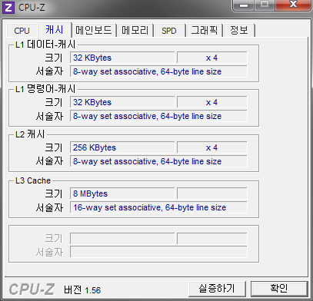Screen dimensions: 313x301
Task: Click the L3 Cache 8 MBytes field
Action: click(122, 193)
